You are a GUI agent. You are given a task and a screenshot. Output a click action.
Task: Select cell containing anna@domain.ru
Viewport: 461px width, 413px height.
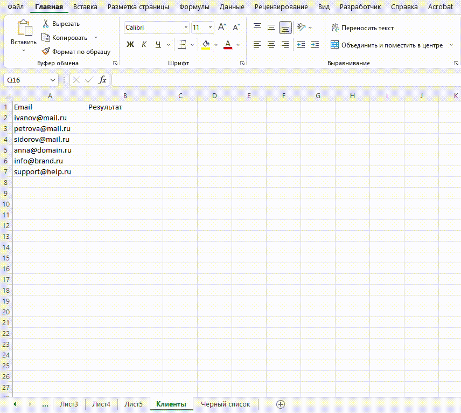(43, 150)
